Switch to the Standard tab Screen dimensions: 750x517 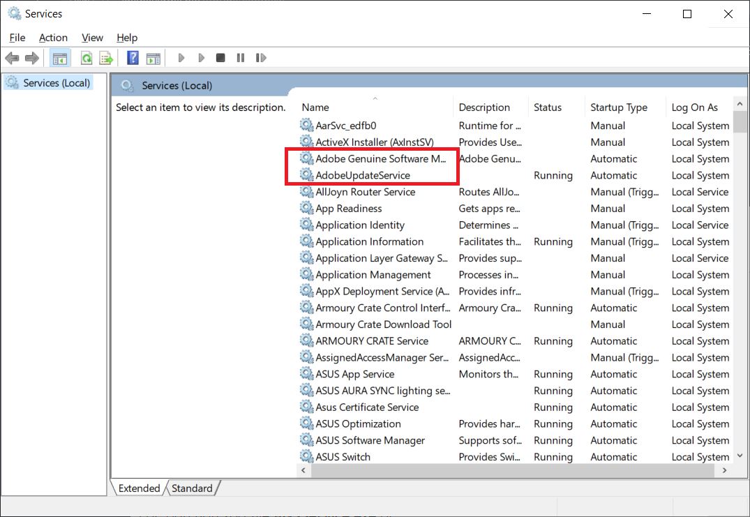click(x=192, y=488)
